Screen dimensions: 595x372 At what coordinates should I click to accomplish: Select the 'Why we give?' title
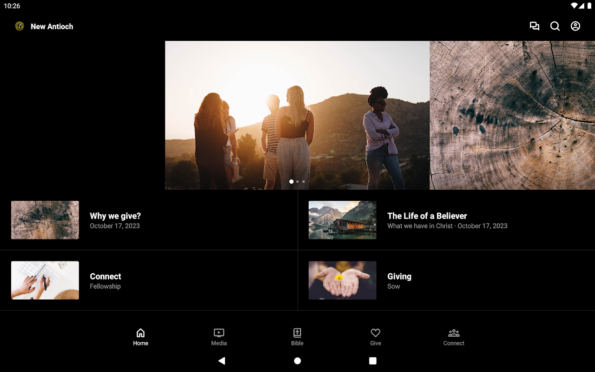115,216
